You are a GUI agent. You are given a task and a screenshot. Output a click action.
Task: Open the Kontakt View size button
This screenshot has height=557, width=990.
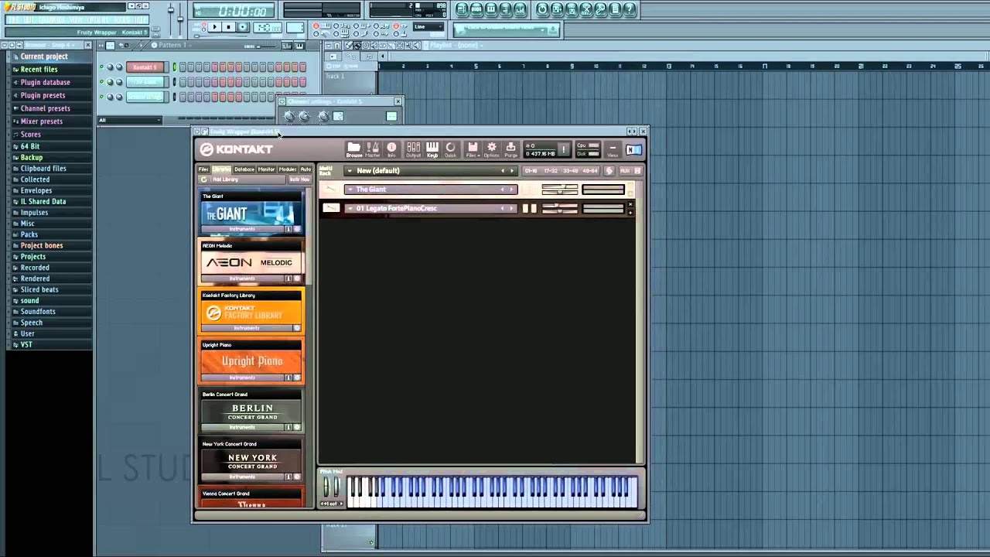pos(613,149)
